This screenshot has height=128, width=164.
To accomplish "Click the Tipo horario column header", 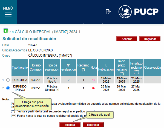I will [20, 67].
